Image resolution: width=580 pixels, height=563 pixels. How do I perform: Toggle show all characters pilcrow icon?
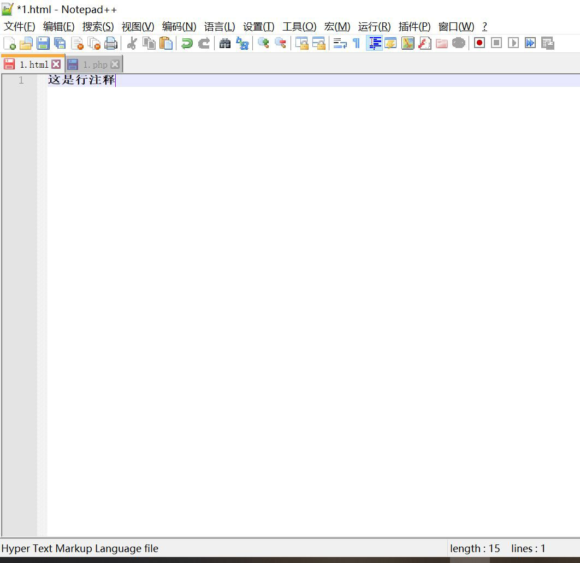357,43
